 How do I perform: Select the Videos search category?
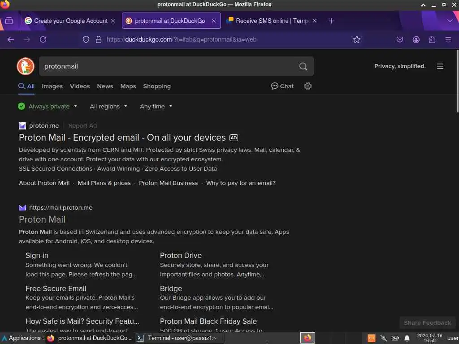80,86
